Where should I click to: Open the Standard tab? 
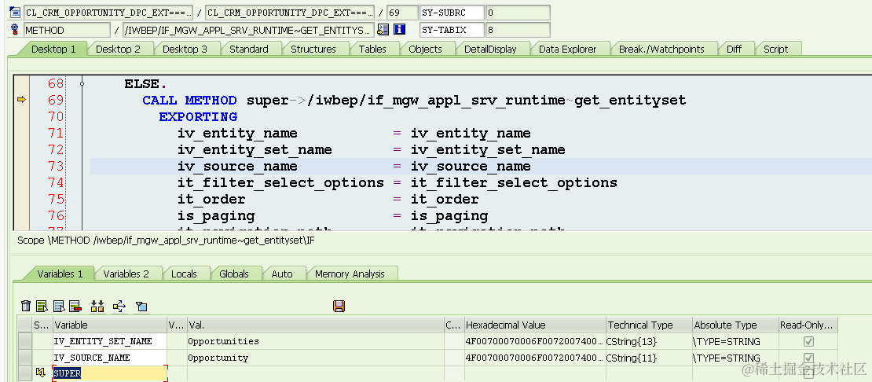click(x=248, y=49)
